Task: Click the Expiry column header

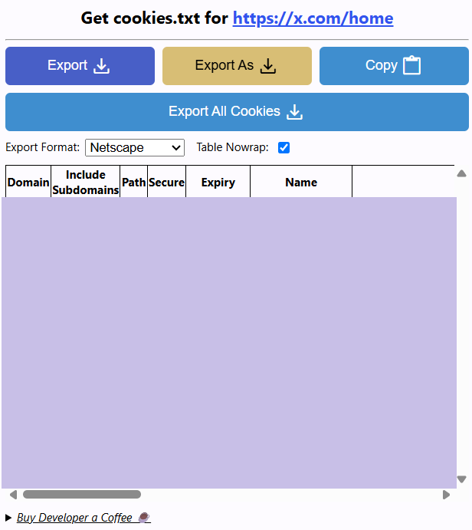Action: coord(218,183)
